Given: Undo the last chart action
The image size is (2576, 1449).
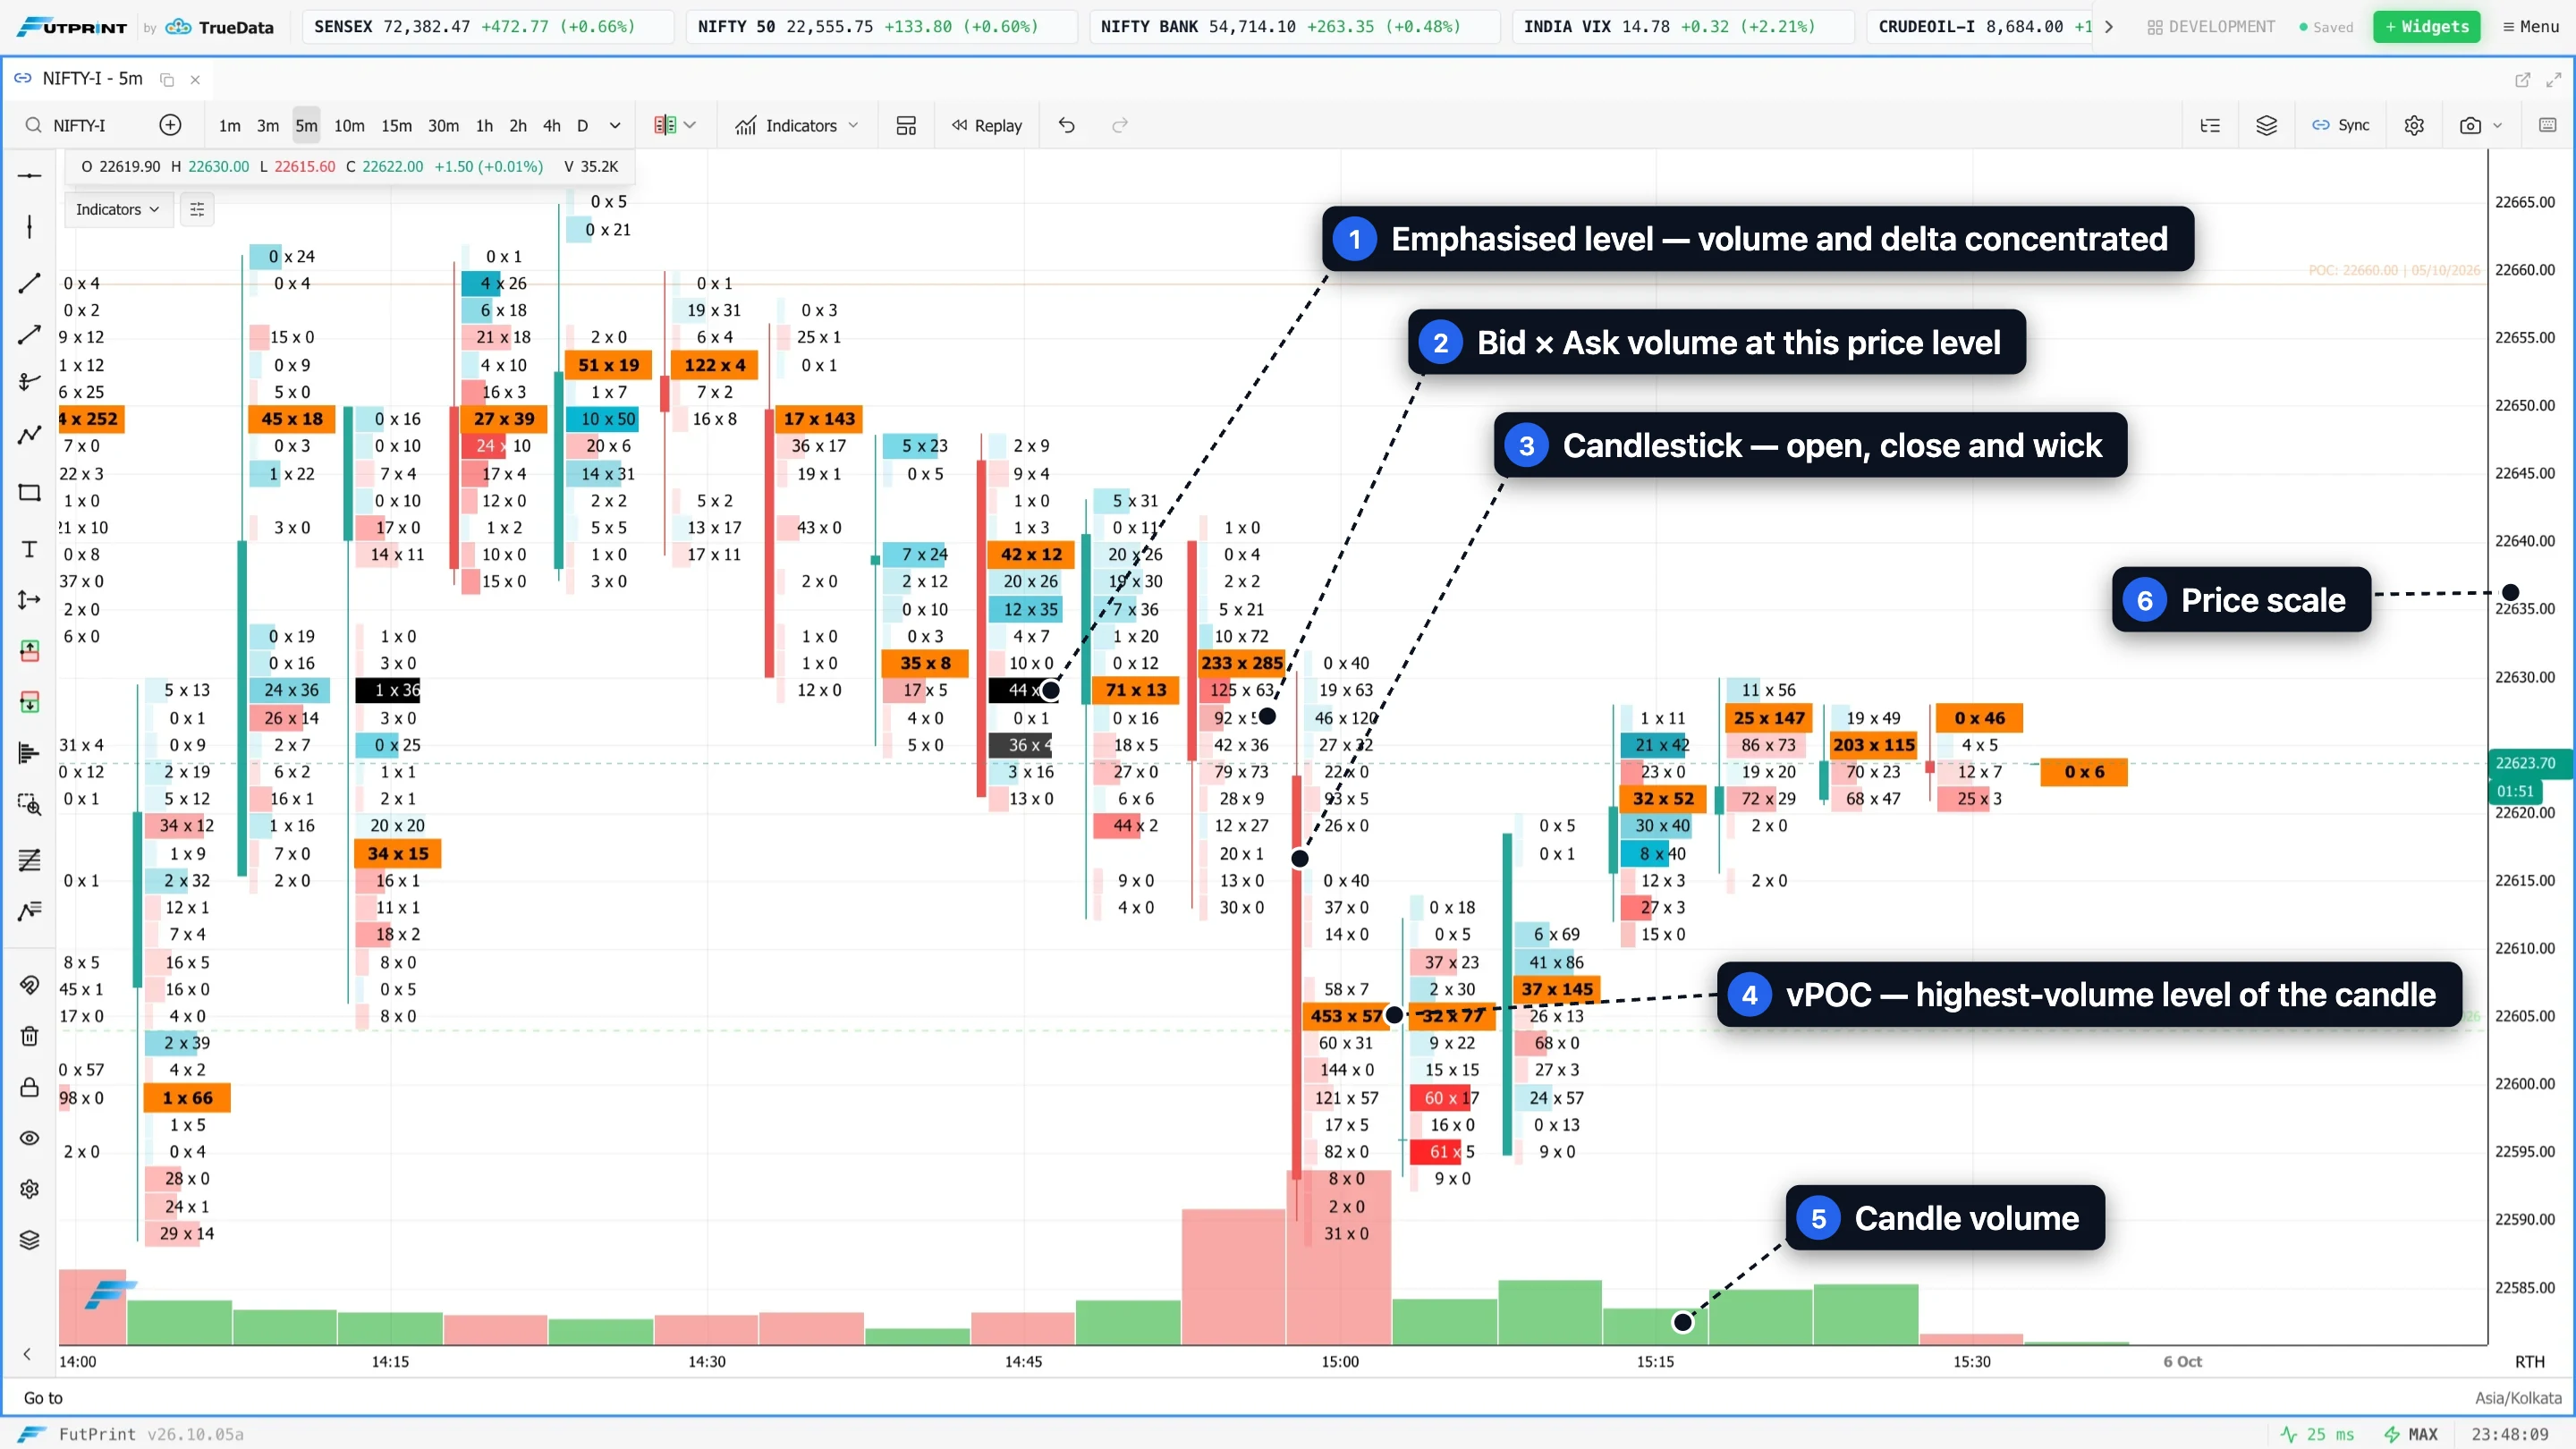Looking at the screenshot, I should coord(1066,125).
